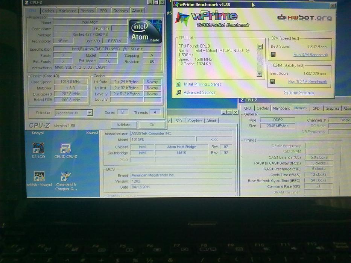Click CPU List scrollbar down arrow
This screenshot has width=351, height=263.
pyautogui.click(x=260, y=74)
